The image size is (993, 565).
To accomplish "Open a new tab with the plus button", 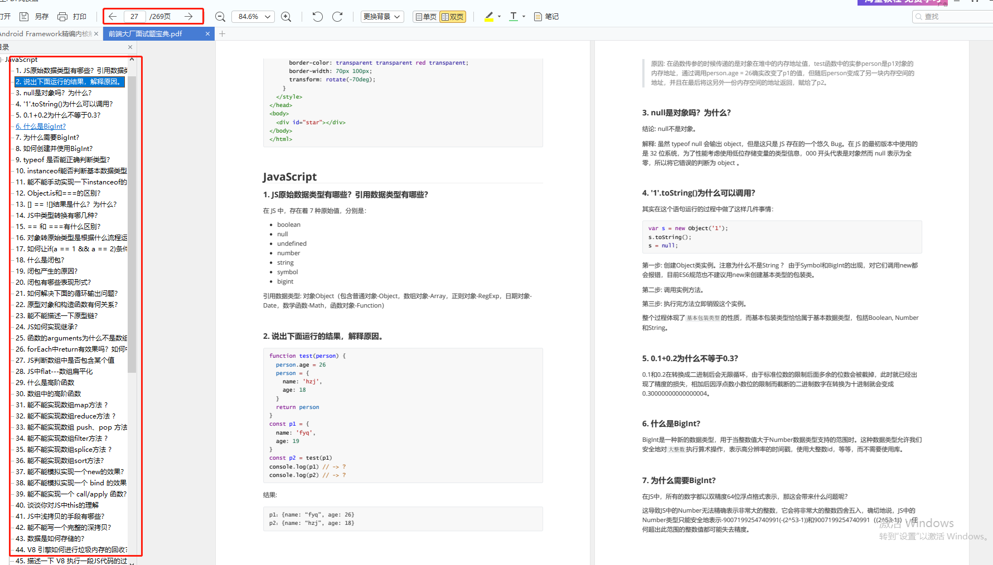I will [222, 33].
